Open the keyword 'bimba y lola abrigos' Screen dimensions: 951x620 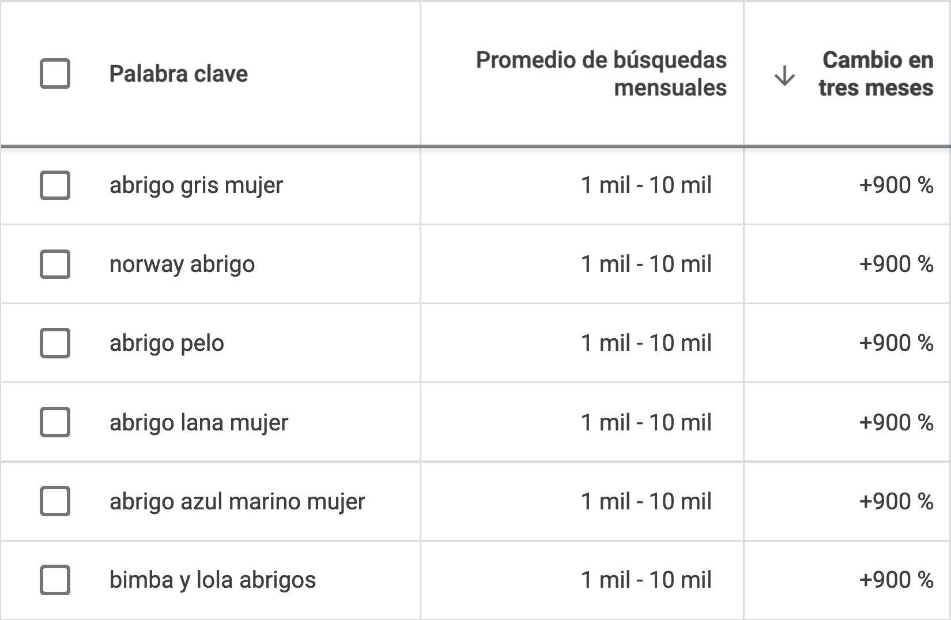pos(213,580)
